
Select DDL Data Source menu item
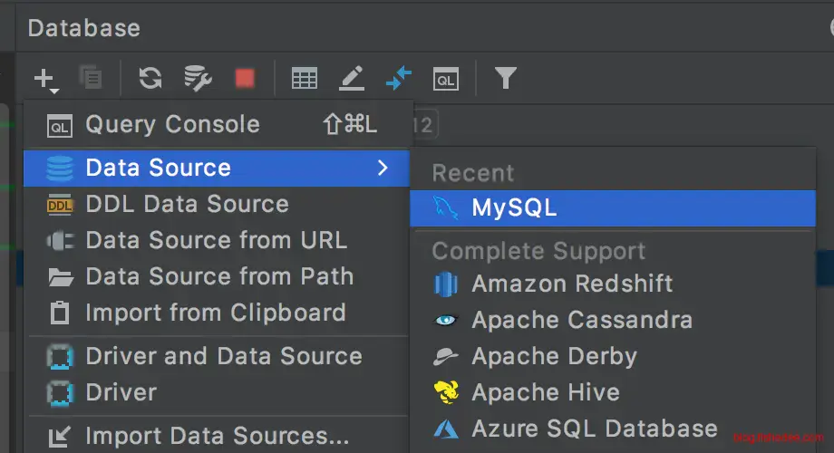tap(187, 205)
